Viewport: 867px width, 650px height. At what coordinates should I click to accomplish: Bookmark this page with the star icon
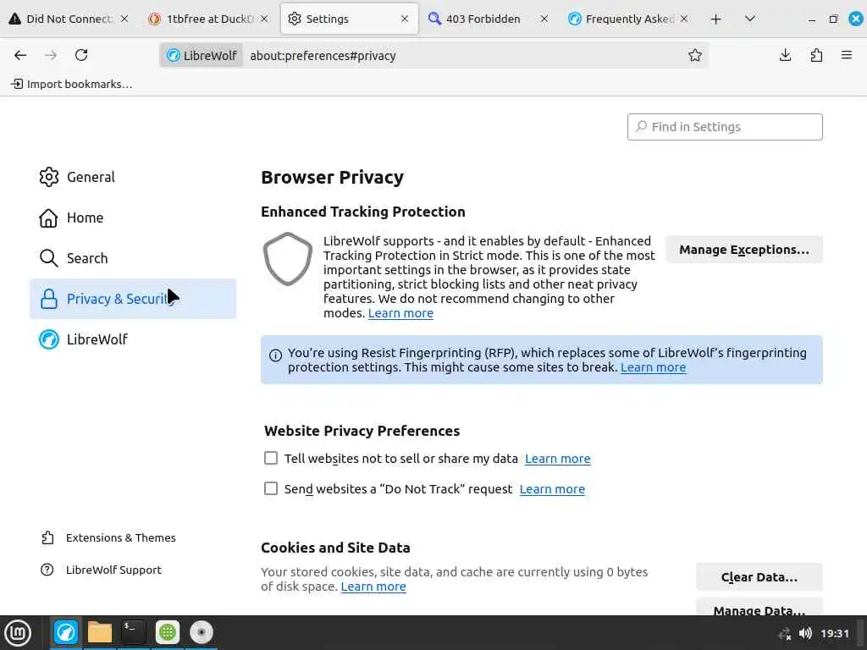point(695,55)
